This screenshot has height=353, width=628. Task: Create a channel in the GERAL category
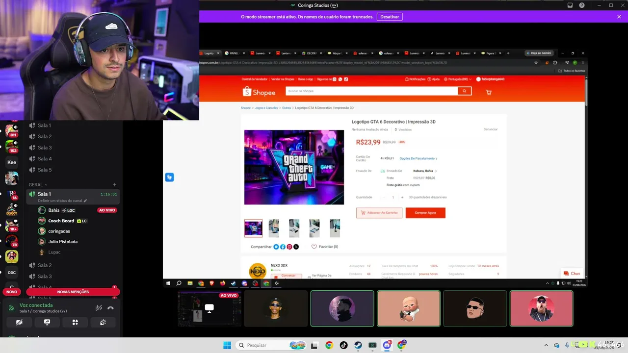point(114,185)
